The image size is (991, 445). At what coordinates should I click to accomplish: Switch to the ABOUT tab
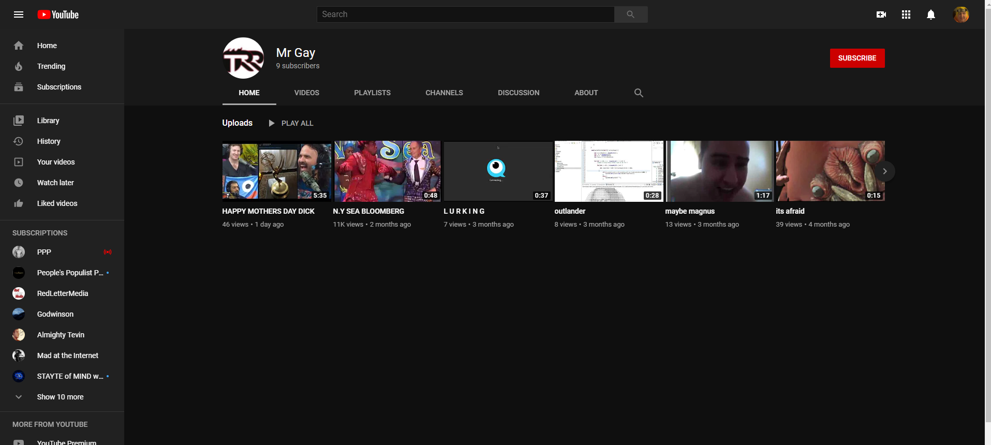pos(586,93)
